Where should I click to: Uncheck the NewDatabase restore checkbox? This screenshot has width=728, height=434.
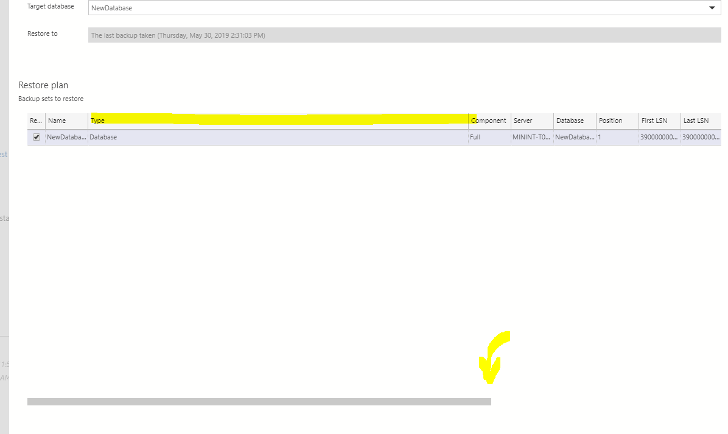coord(36,137)
